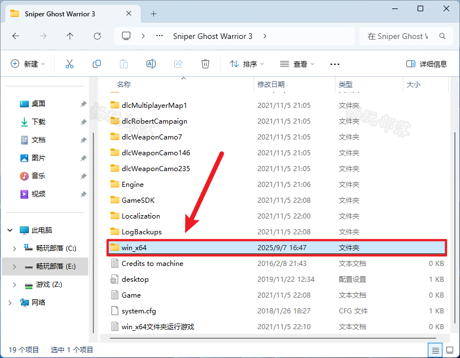Select the Game text document
This screenshot has width=460, height=358.
tap(131, 295)
